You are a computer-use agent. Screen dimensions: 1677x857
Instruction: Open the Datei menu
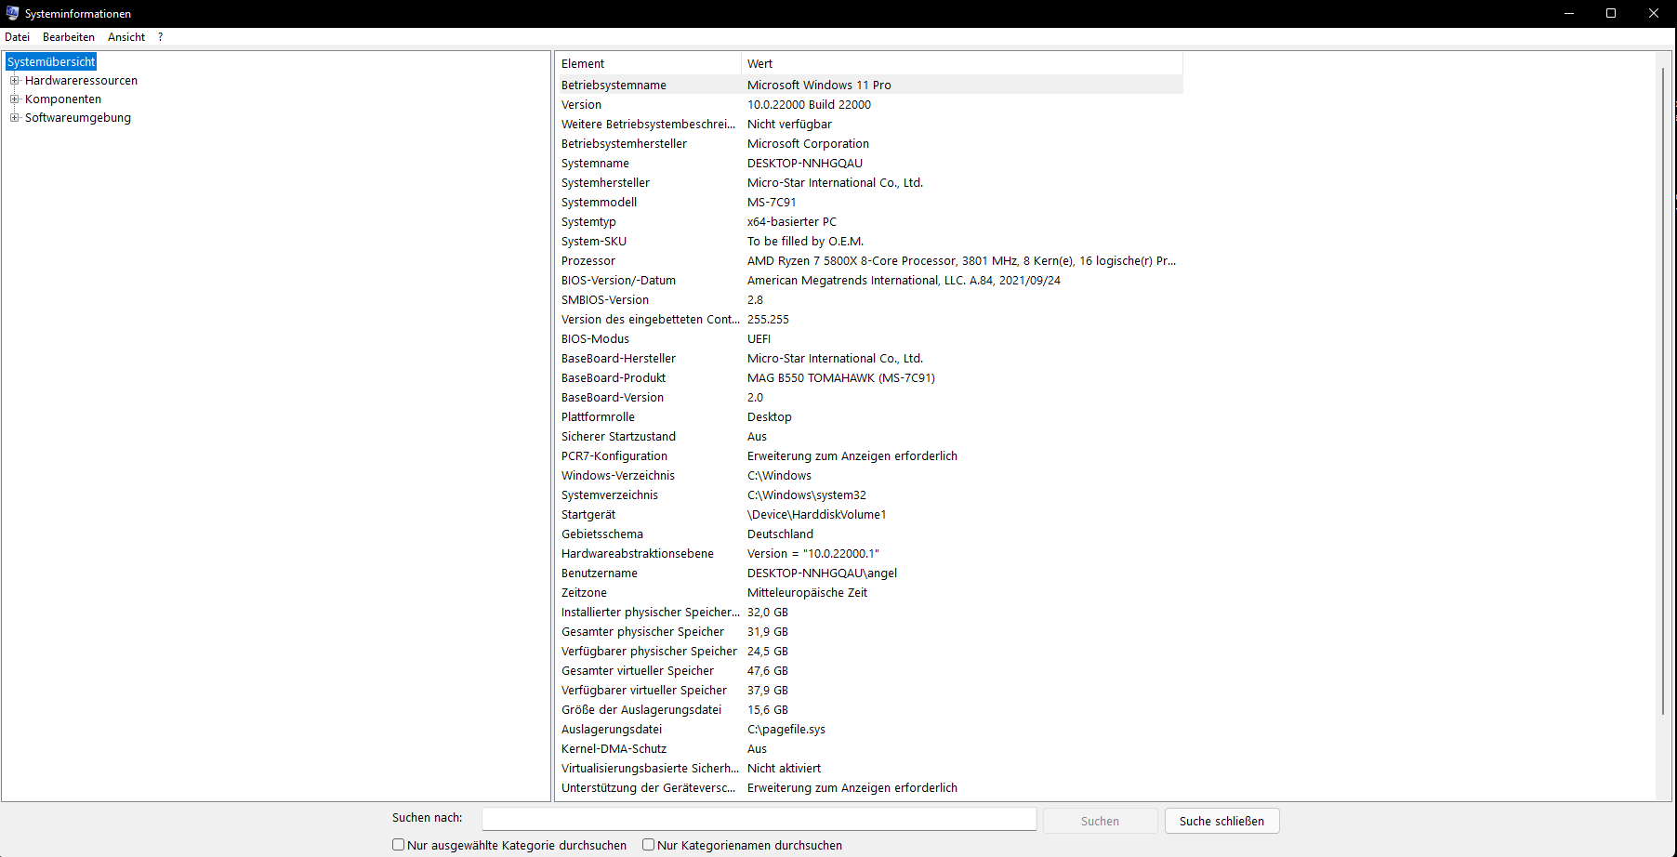18,37
